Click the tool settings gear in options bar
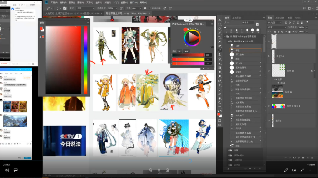 [145, 8]
